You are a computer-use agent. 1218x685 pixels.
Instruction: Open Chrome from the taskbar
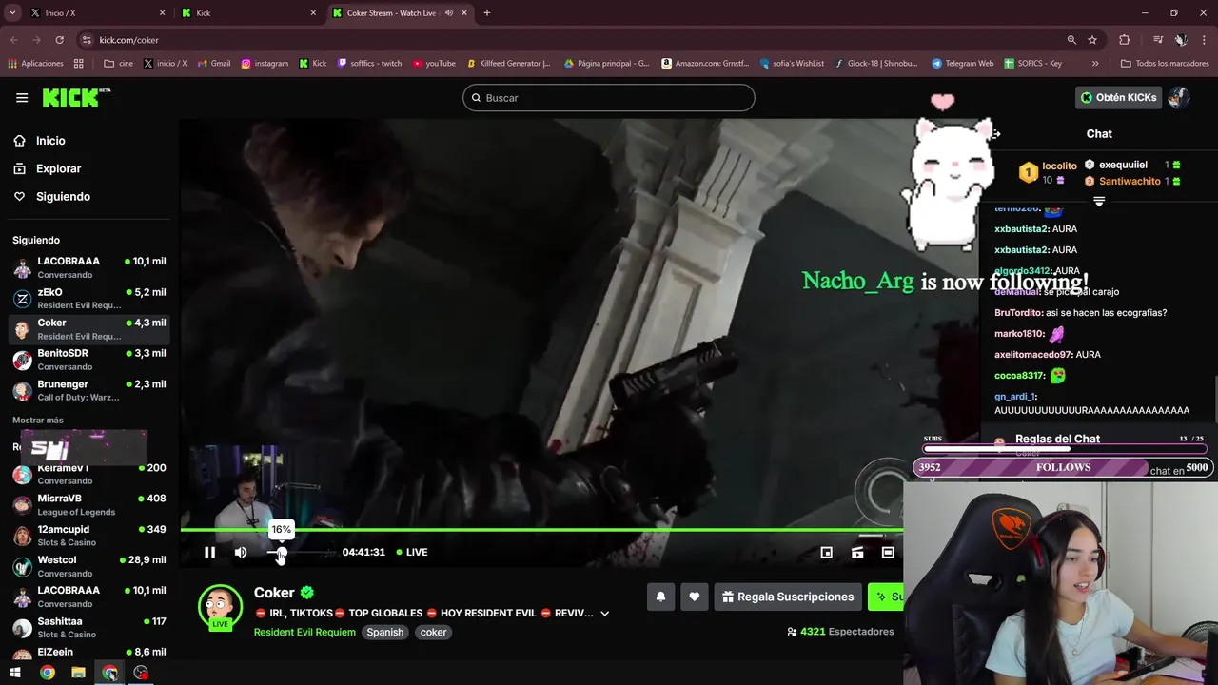pyautogui.click(x=47, y=673)
